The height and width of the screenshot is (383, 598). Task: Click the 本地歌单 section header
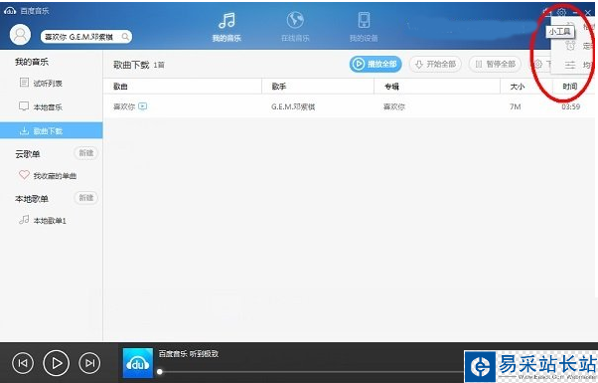coord(32,199)
